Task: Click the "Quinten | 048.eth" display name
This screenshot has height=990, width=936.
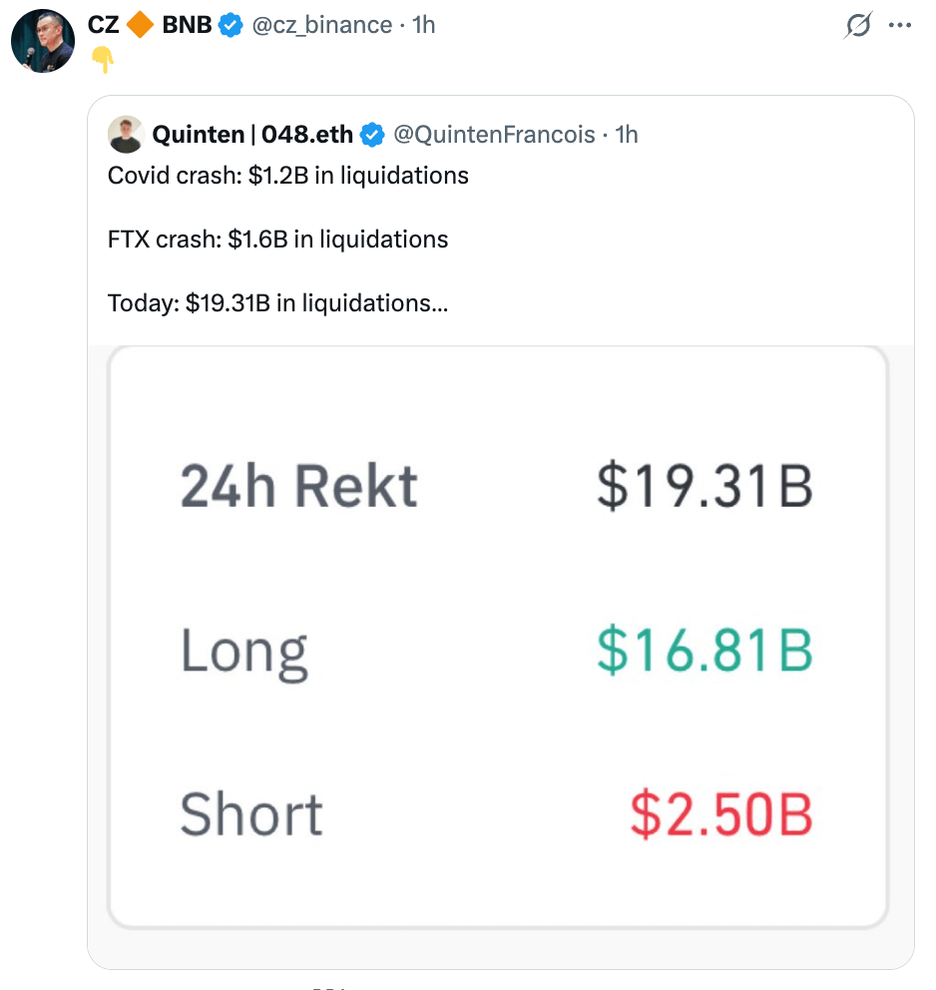Action: pyautogui.click(x=252, y=134)
